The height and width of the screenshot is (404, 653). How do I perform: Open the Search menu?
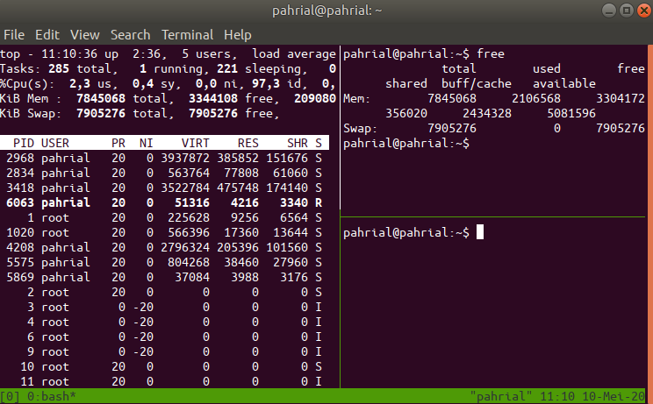pos(131,35)
